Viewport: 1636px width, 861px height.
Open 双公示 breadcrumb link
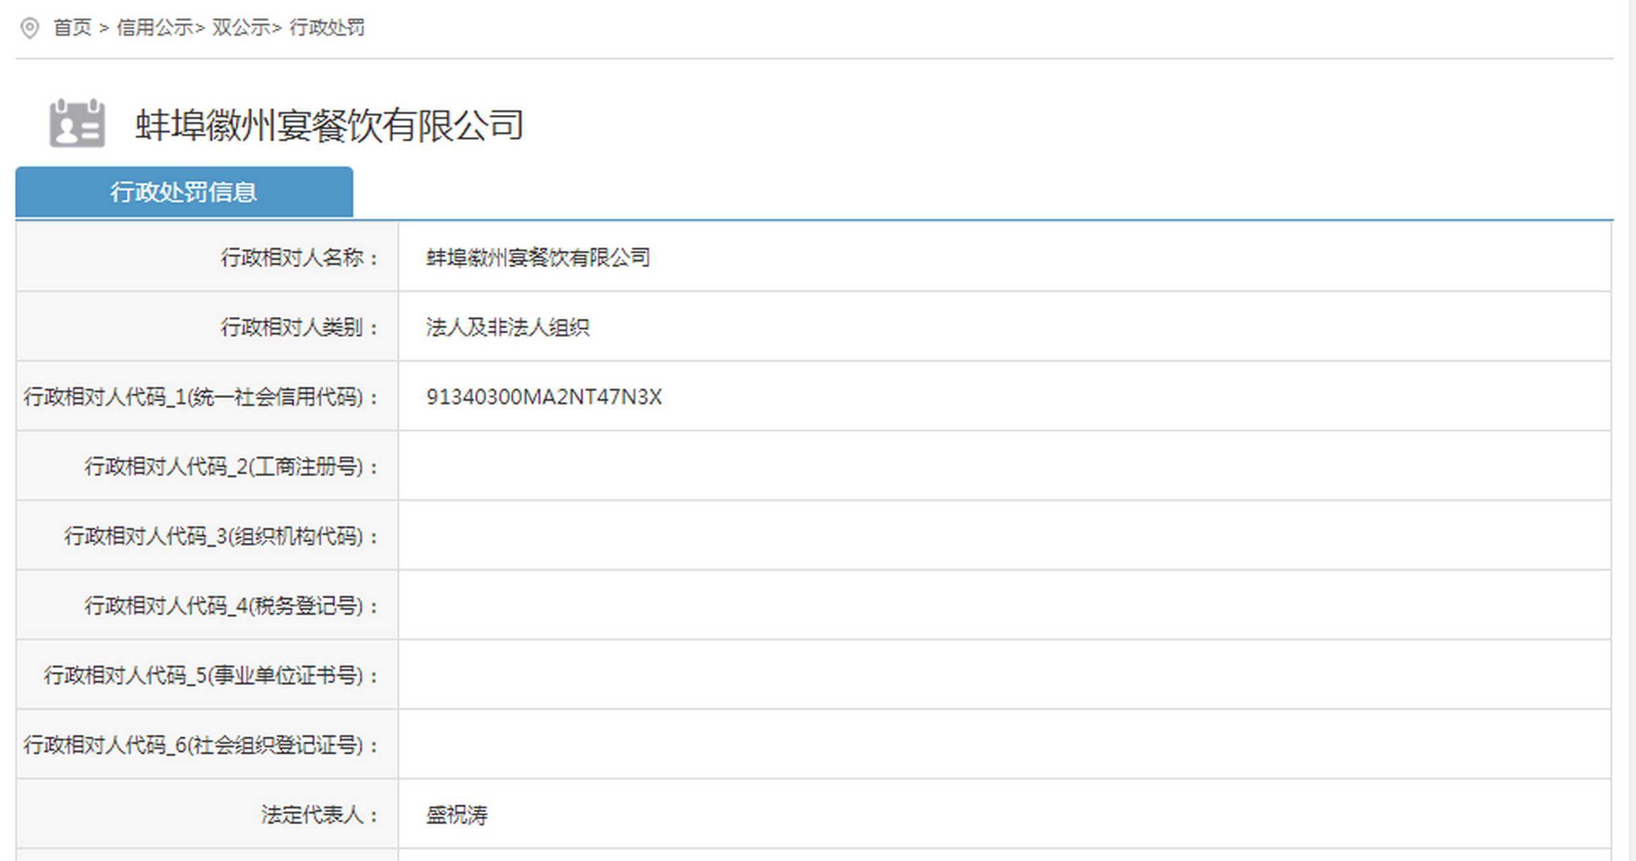pos(241,28)
